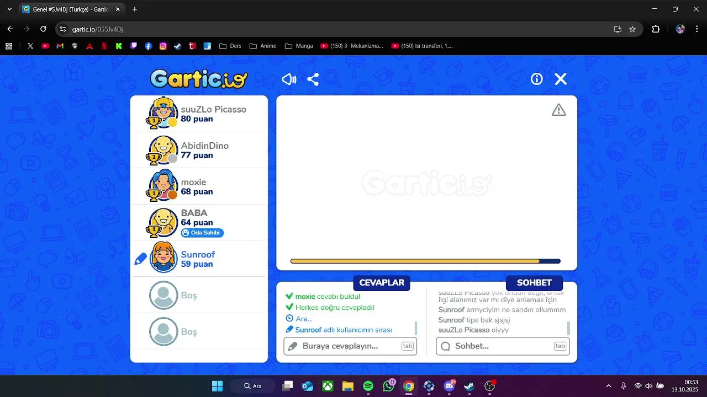
Task: Open Discord from the taskbar
Action: (x=450, y=386)
